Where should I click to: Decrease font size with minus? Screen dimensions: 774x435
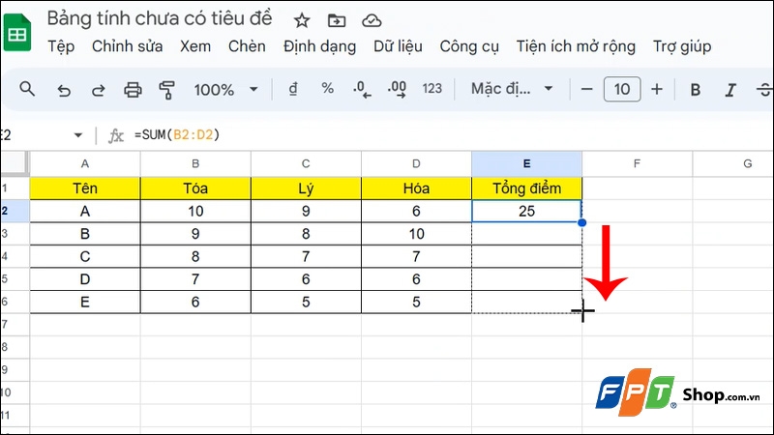coord(586,89)
